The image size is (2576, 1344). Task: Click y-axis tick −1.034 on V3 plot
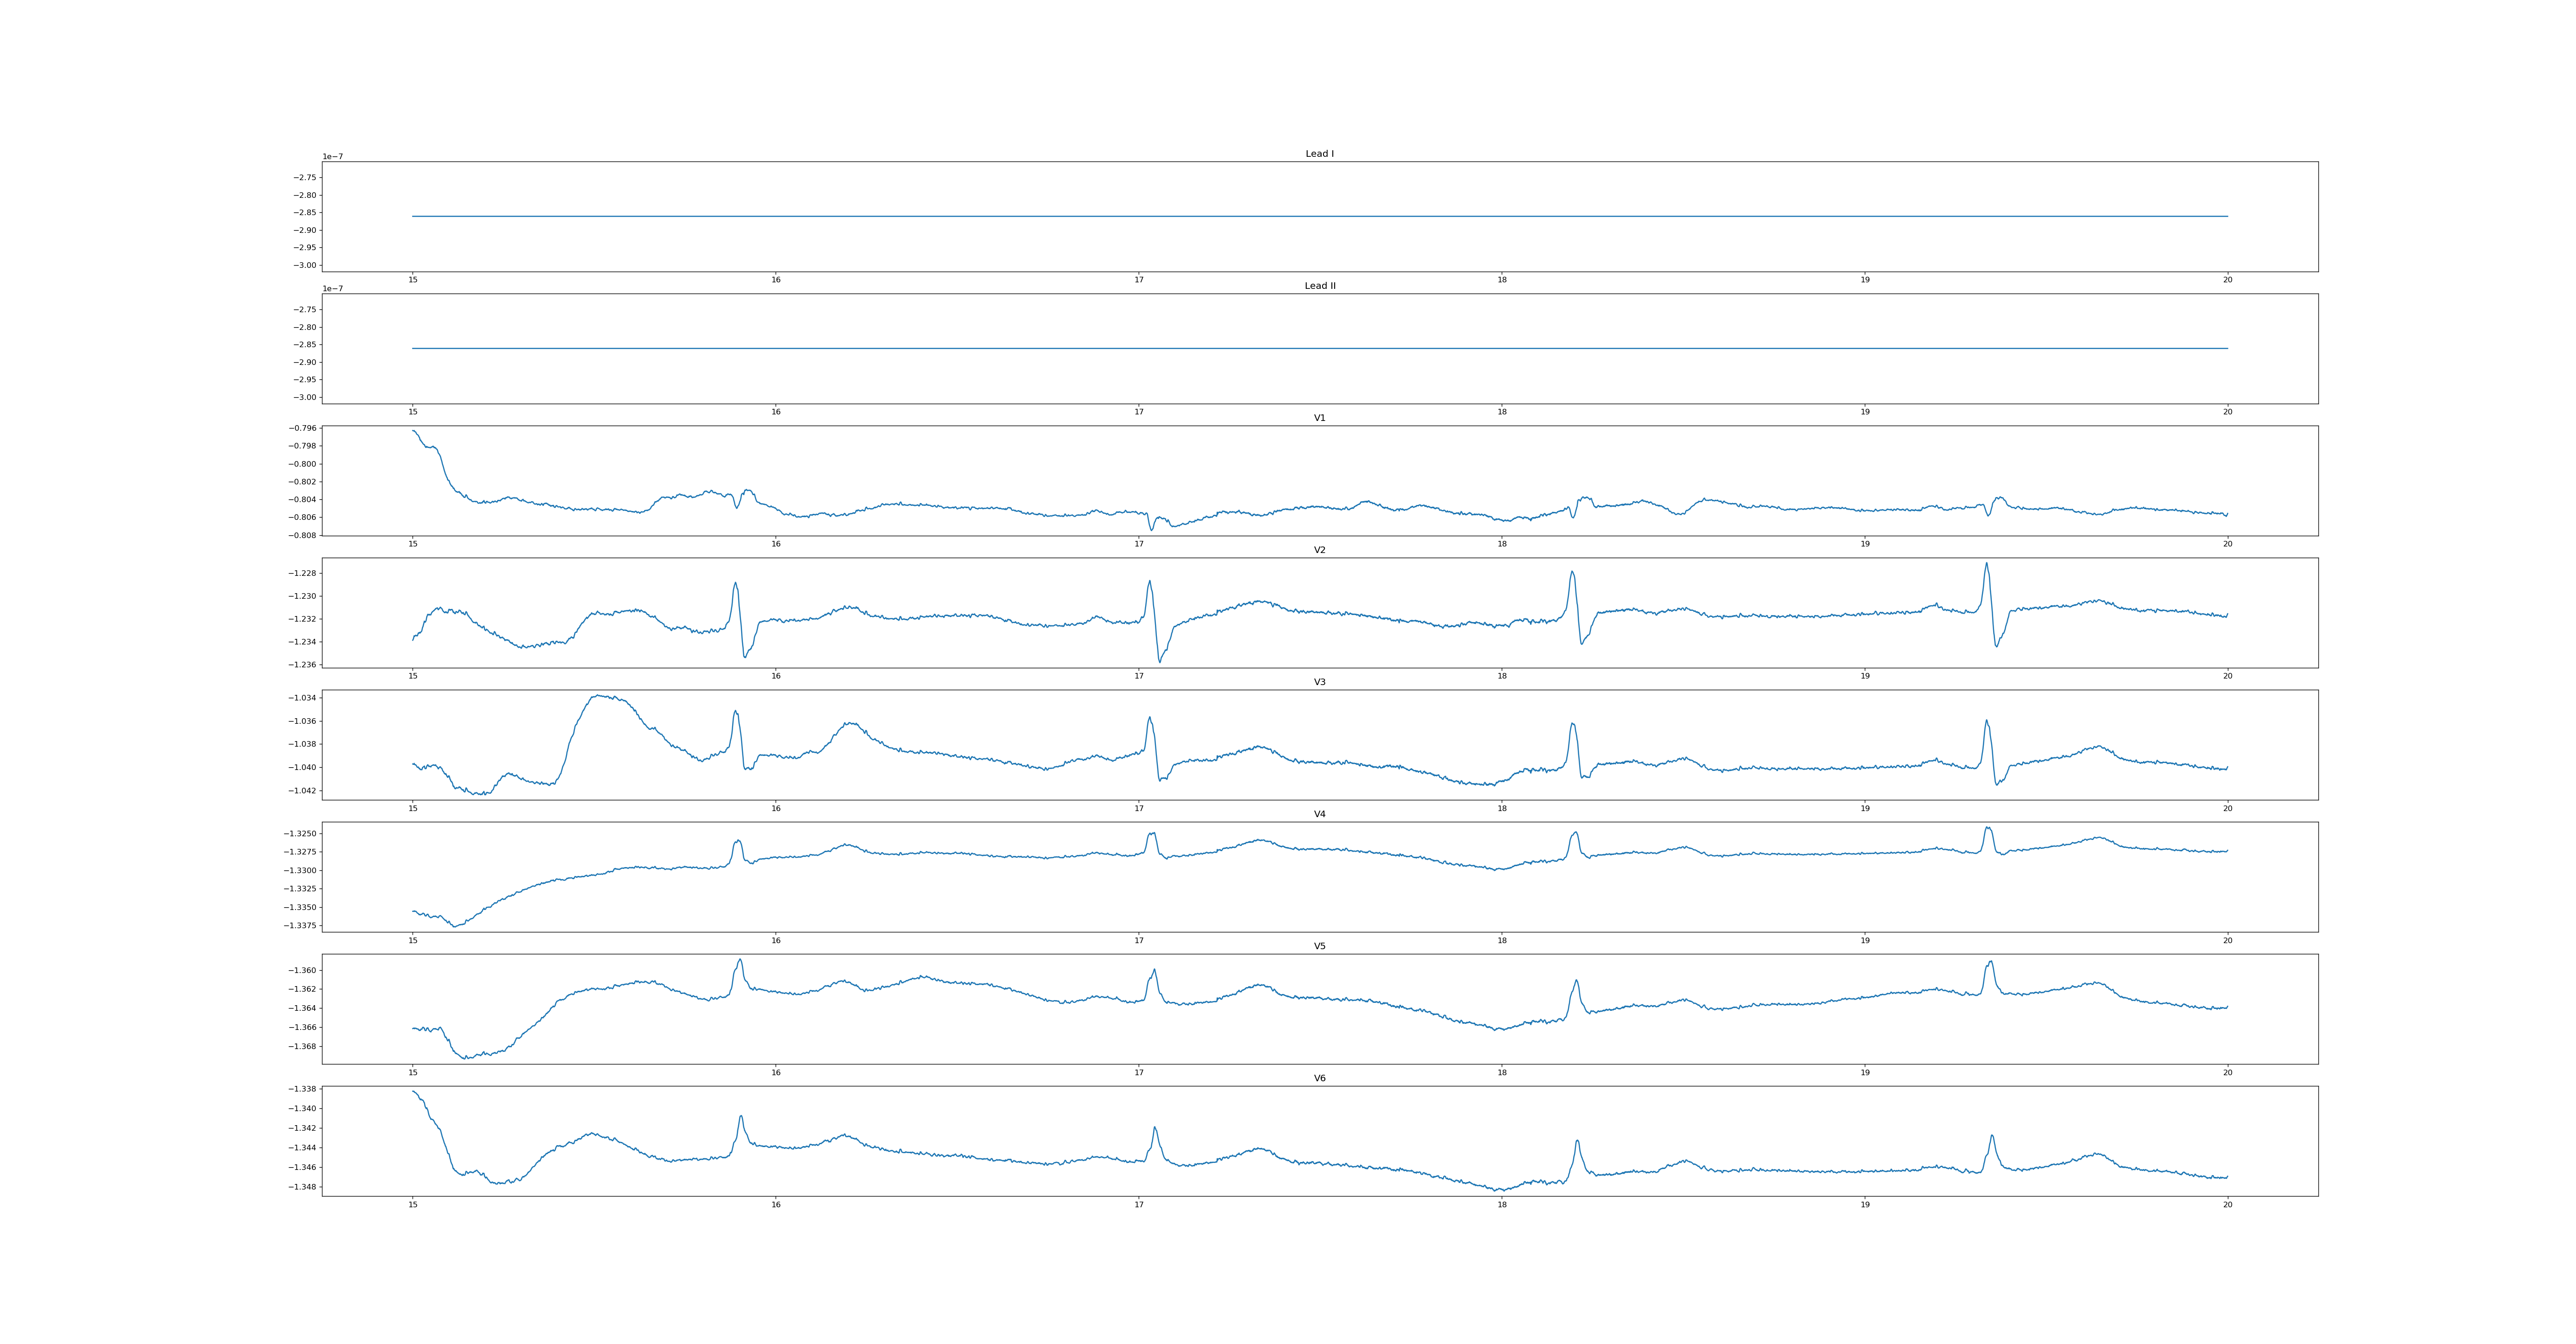click(x=302, y=698)
